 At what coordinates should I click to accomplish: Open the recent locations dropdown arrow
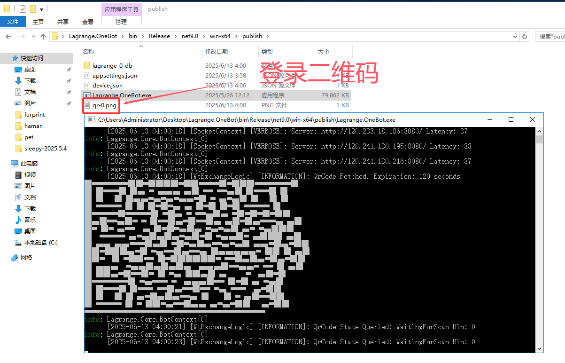pyautogui.click(x=33, y=36)
